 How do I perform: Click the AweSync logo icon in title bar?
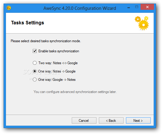click(9, 8)
